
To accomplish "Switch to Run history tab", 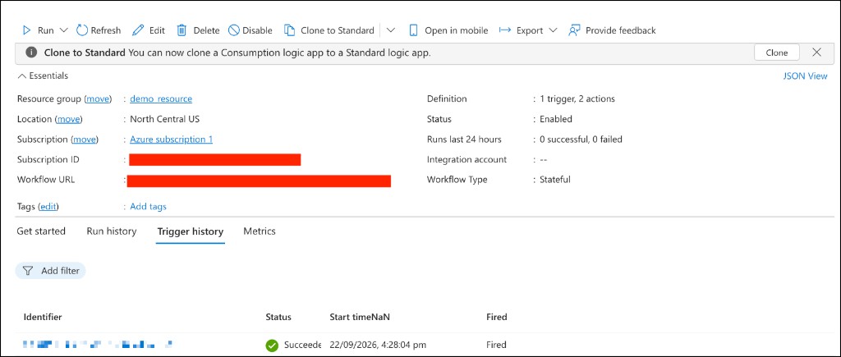I will coord(112,231).
